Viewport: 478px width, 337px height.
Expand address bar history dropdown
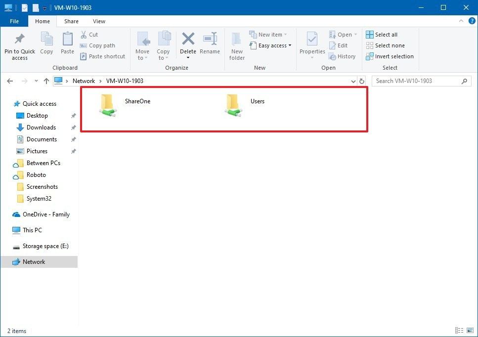coord(353,81)
